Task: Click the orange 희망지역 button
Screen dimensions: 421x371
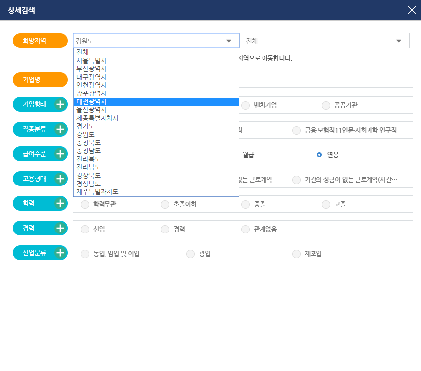Action: click(x=40, y=40)
